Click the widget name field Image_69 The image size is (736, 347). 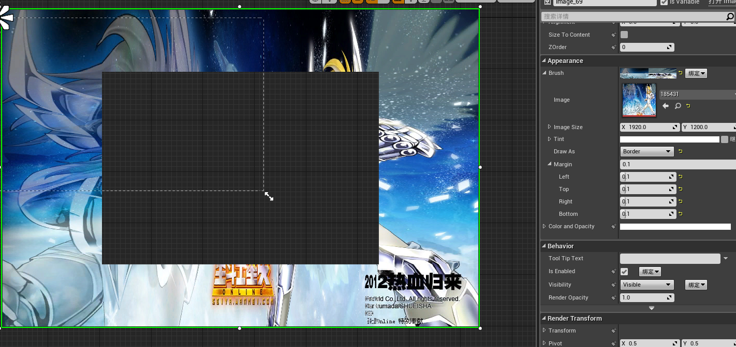(x=605, y=3)
